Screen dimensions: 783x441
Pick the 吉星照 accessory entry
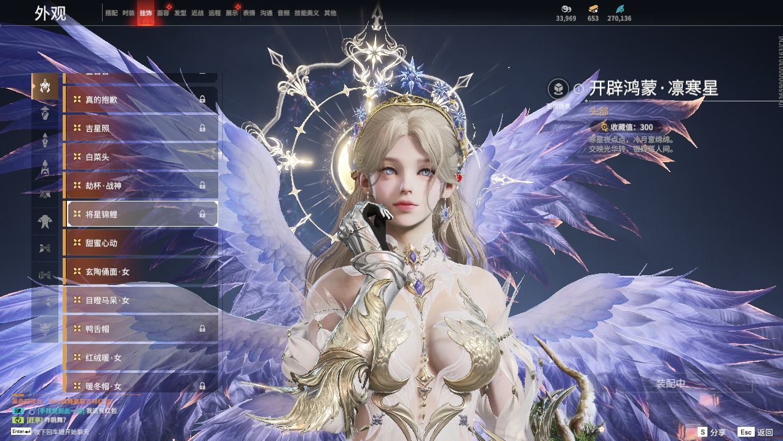coord(141,128)
